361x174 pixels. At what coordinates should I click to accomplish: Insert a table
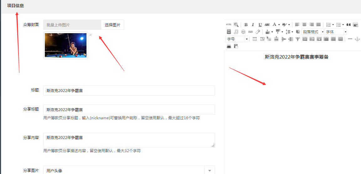pyautogui.click(x=255, y=39)
